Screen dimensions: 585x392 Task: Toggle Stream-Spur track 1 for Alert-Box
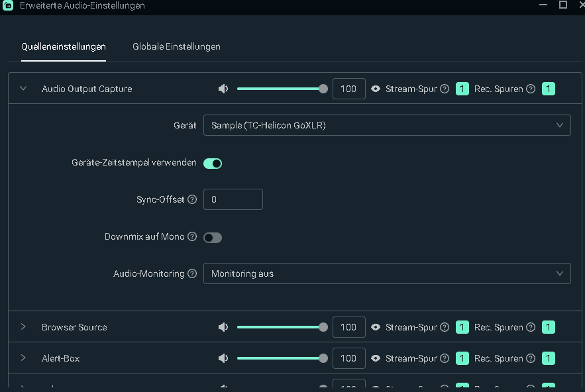pos(462,358)
